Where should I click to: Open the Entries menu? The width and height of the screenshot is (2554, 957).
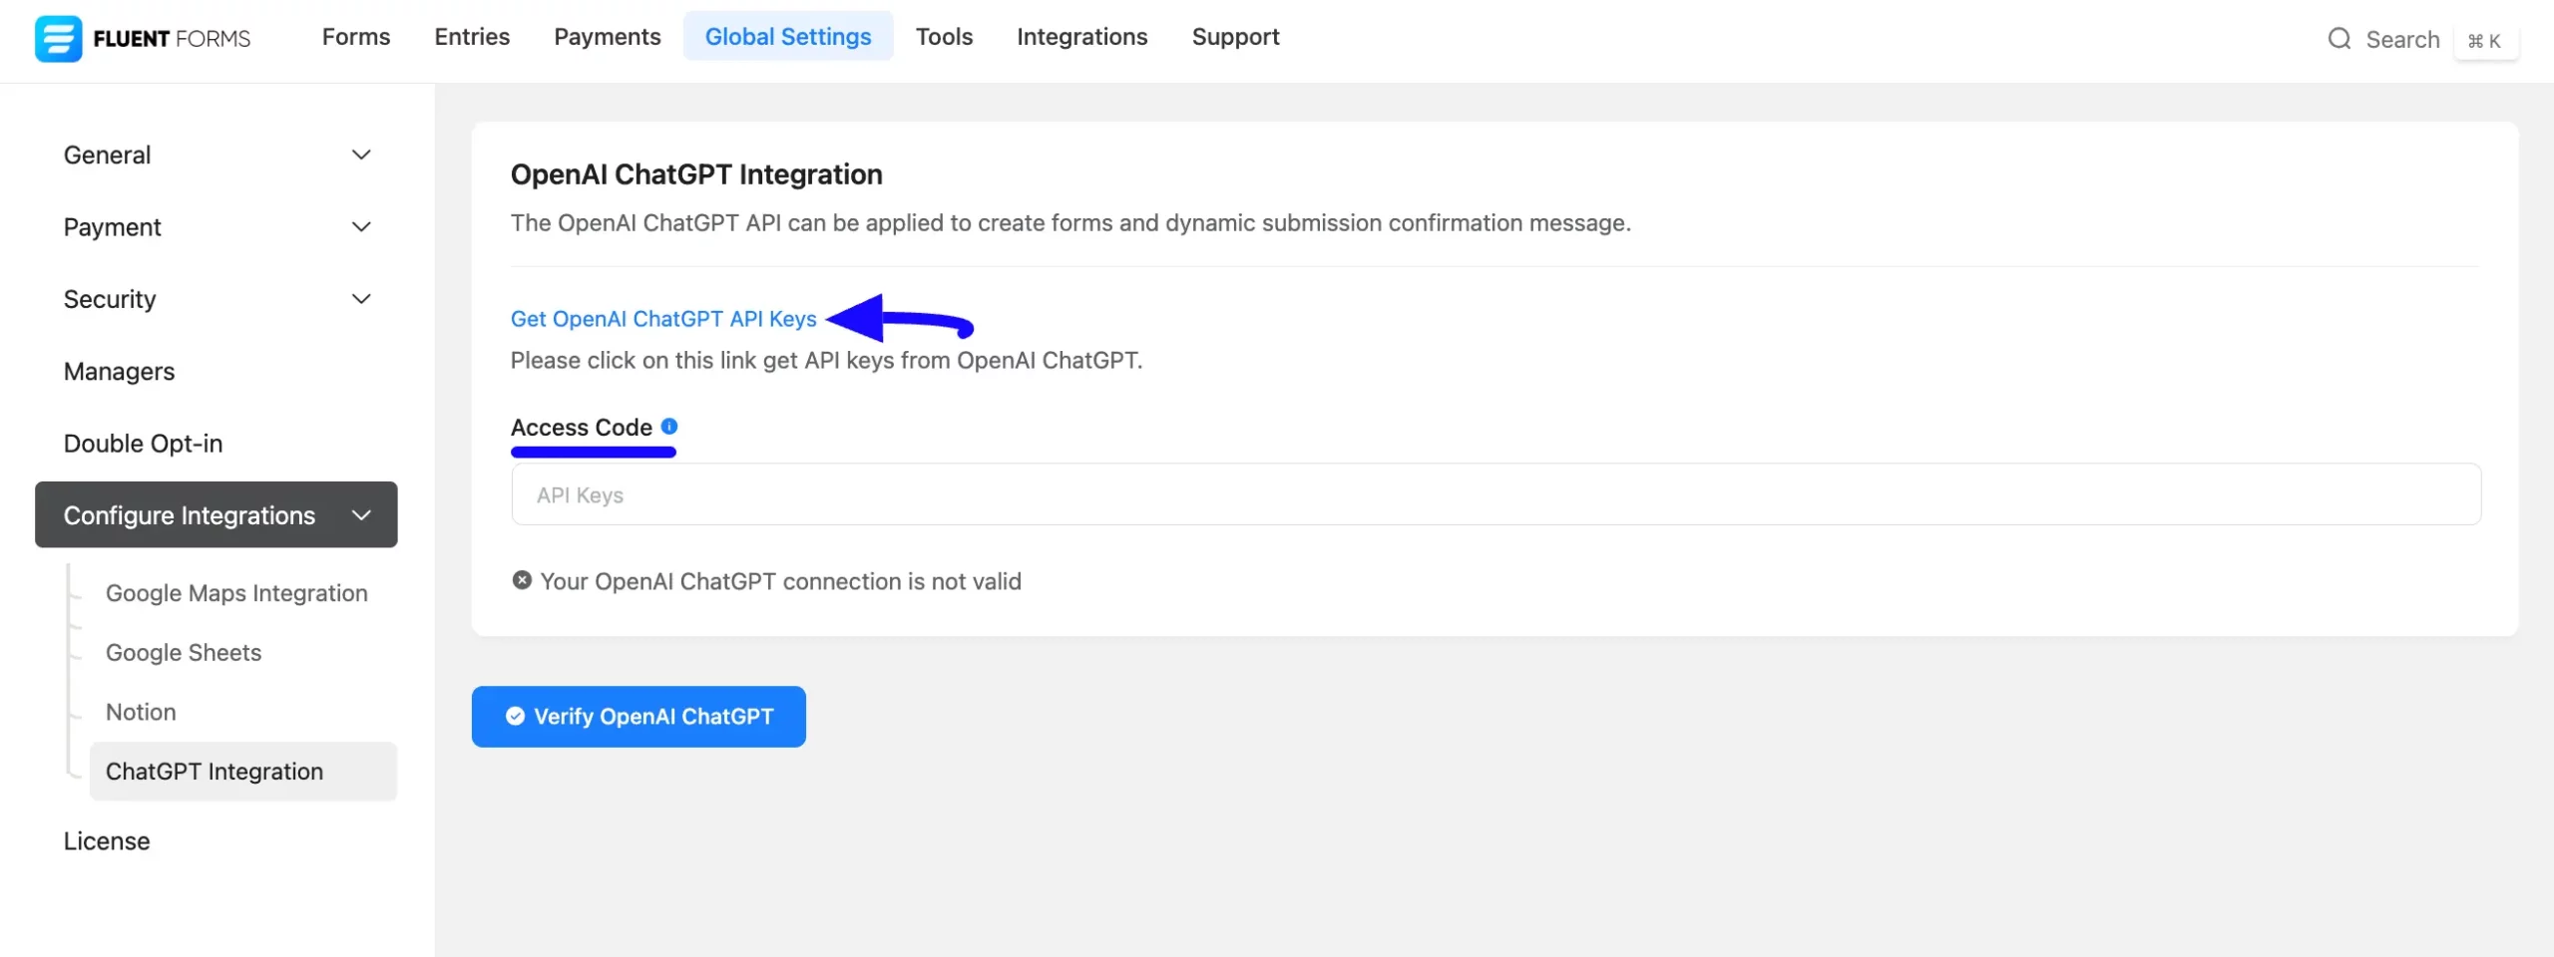point(472,37)
